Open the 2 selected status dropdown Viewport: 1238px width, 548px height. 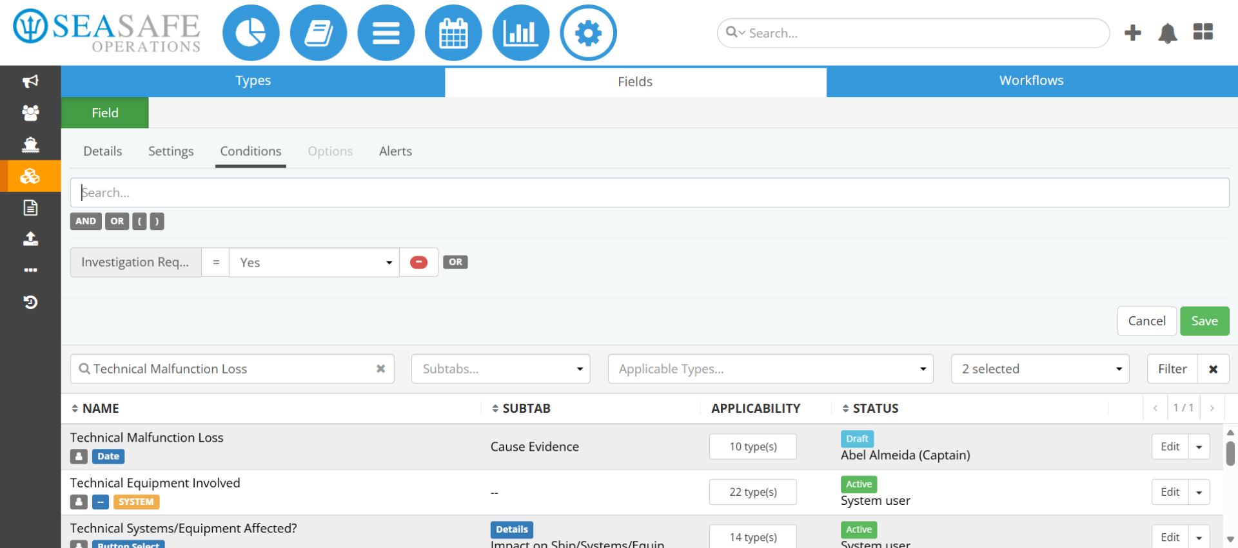point(1040,369)
